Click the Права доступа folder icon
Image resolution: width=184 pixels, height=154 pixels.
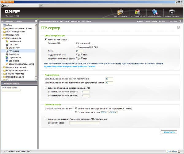click(5, 35)
